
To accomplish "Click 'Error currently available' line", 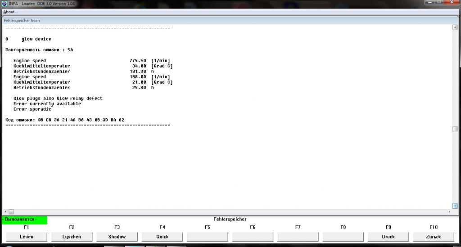I will pyautogui.click(x=47, y=103).
